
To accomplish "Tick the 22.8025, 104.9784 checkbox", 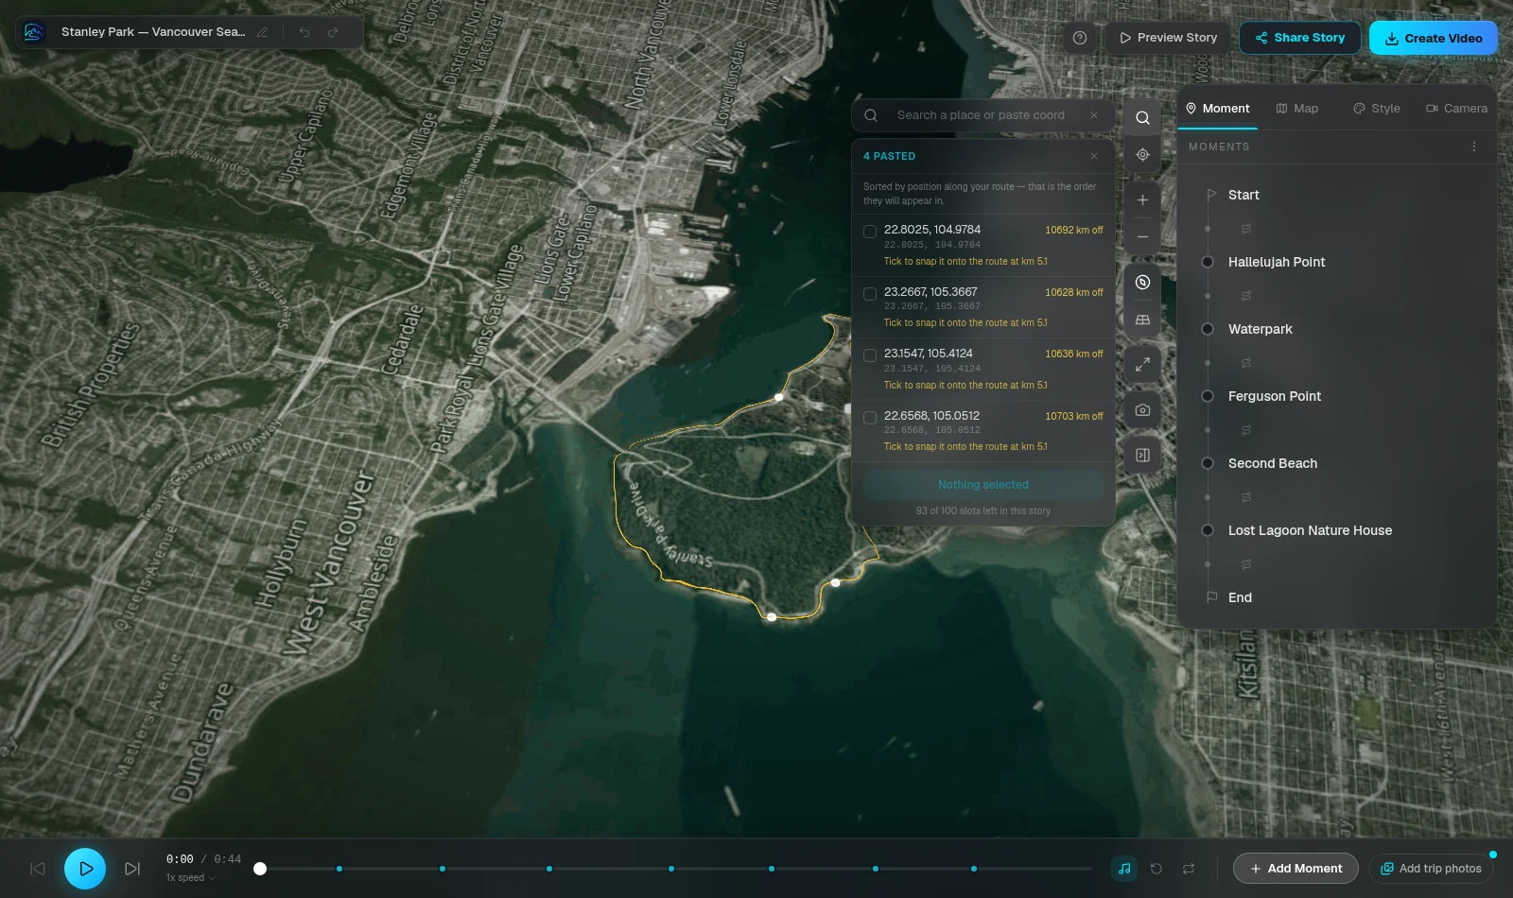I will pyautogui.click(x=870, y=232).
